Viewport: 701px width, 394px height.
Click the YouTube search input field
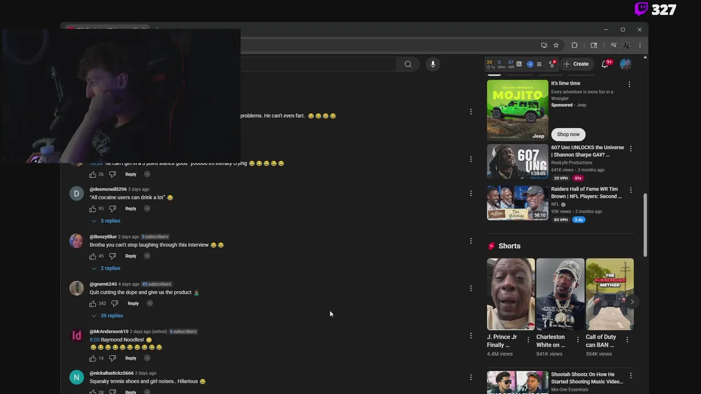pos(318,64)
